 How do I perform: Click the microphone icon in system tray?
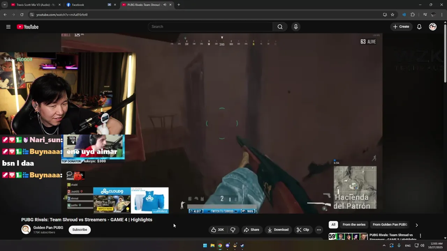click(x=399, y=245)
